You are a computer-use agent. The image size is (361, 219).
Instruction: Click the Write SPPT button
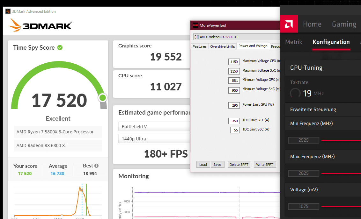[265, 165]
